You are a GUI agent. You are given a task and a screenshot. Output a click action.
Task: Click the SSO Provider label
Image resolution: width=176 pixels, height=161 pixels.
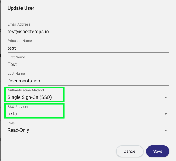pyautogui.click(x=18, y=107)
